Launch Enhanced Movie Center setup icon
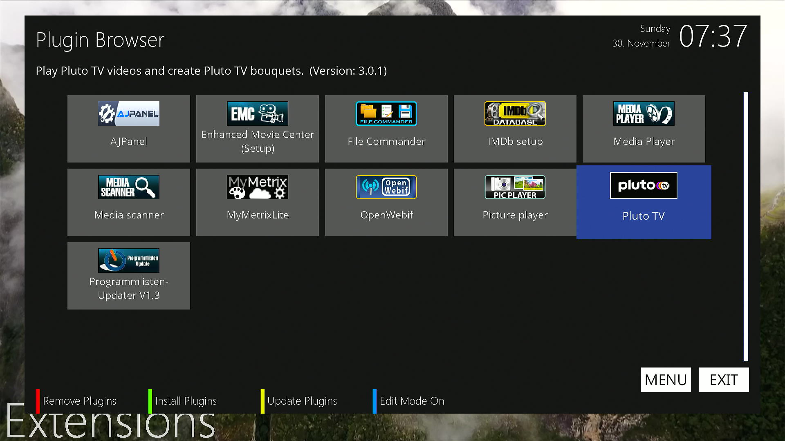 pyautogui.click(x=257, y=114)
